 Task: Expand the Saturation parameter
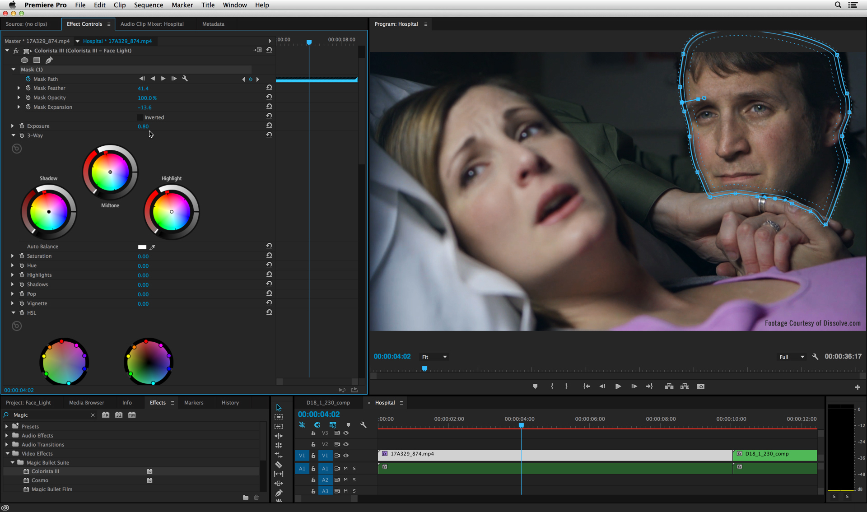[x=13, y=256]
